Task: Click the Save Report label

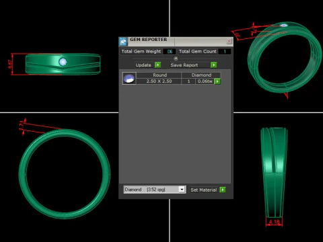Action: (184, 65)
